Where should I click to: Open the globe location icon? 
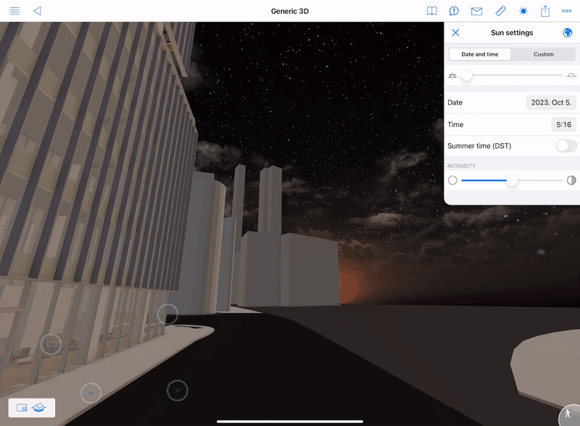(x=568, y=33)
